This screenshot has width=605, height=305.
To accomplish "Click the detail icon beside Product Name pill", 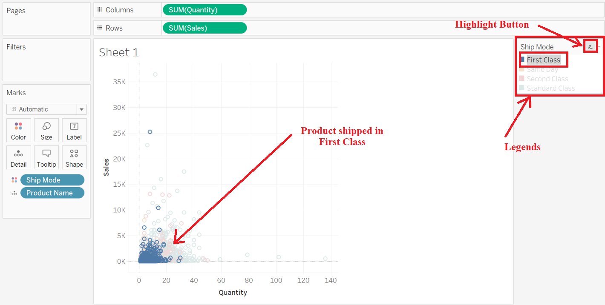I will (14, 193).
